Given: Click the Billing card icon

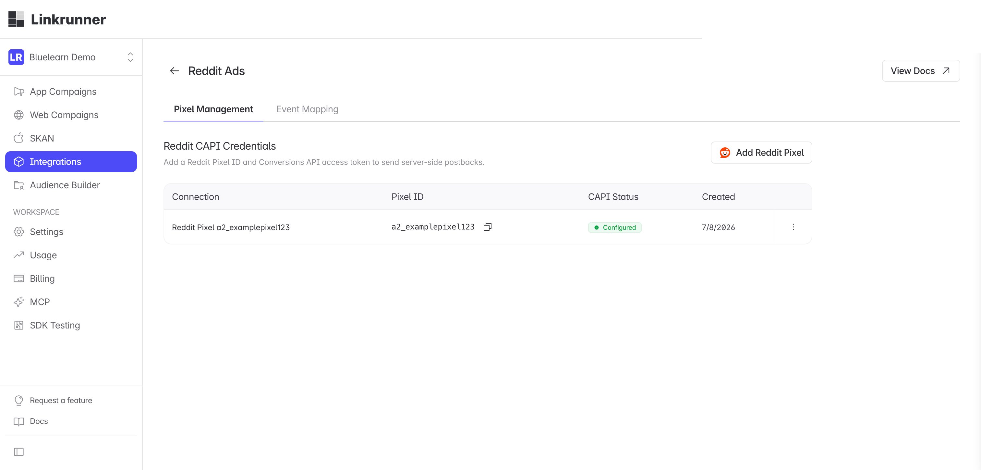Looking at the screenshot, I should tap(19, 278).
